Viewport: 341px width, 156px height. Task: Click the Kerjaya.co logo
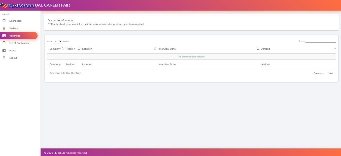click(x=18, y=6)
